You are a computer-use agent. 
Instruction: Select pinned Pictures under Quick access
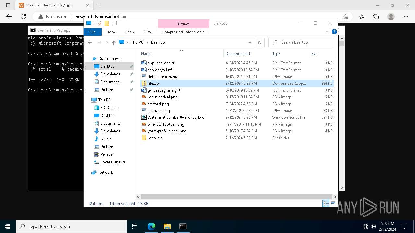[107, 90]
